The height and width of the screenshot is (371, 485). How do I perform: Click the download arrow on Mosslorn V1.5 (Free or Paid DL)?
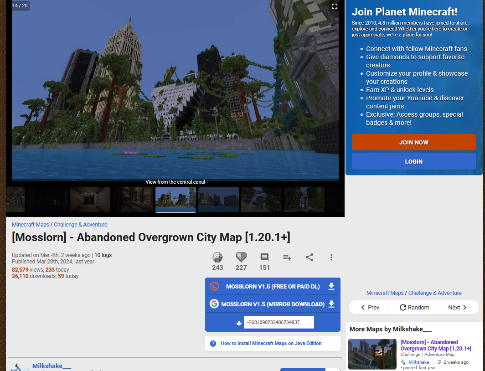point(331,286)
